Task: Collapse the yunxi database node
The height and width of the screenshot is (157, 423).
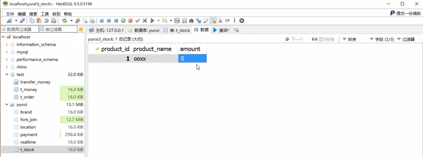Action: pyautogui.click(x=7, y=105)
